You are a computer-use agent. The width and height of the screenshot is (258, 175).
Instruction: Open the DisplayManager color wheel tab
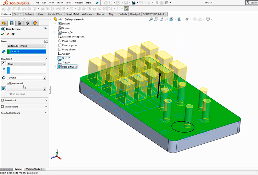click(35, 23)
